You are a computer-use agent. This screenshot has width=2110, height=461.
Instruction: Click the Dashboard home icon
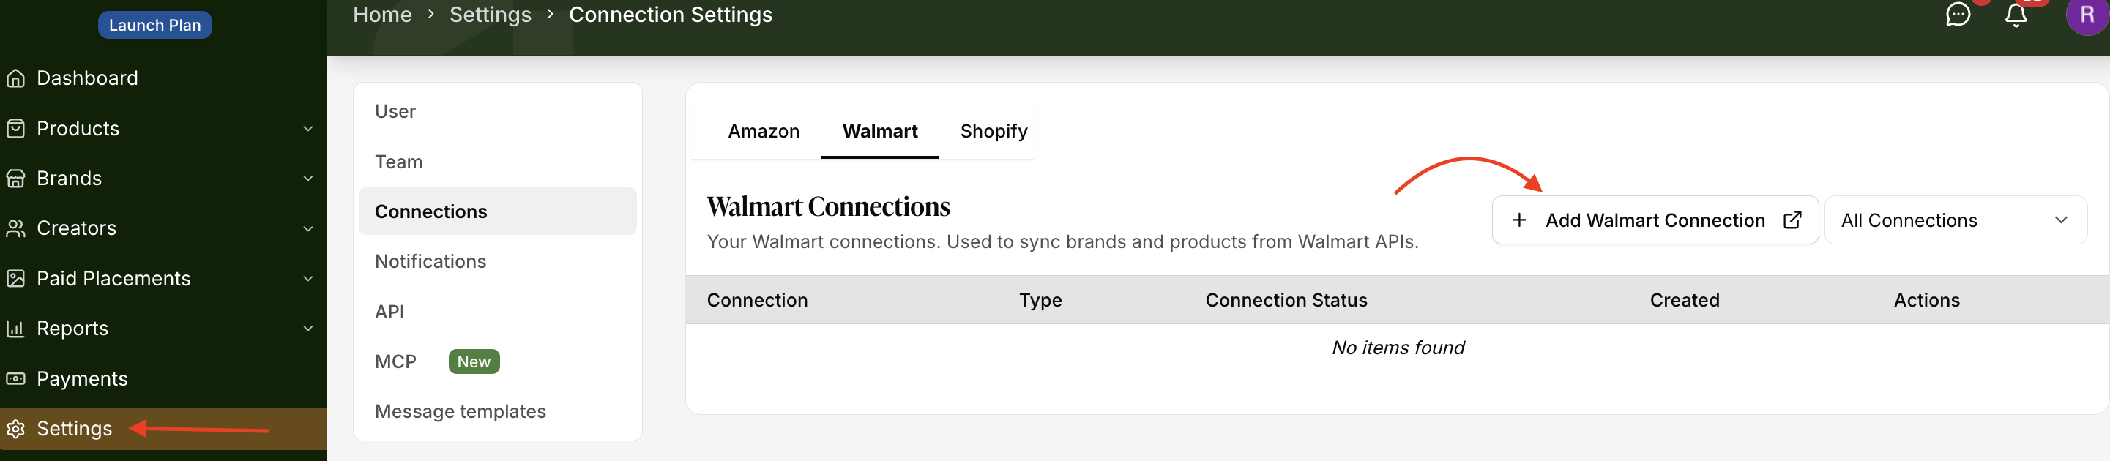(15, 78)
